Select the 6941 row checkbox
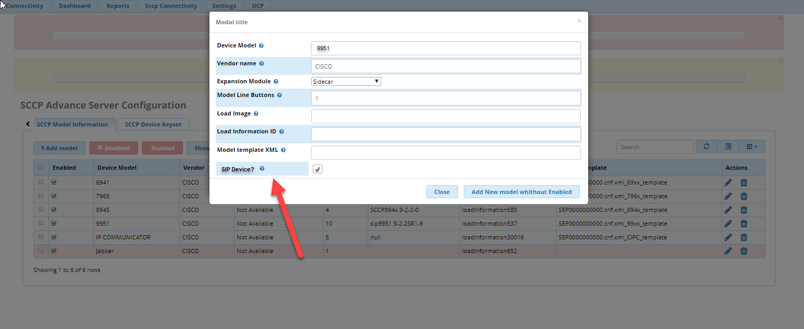804x329 pixels. pyautogui.click(x=41, y=182)
